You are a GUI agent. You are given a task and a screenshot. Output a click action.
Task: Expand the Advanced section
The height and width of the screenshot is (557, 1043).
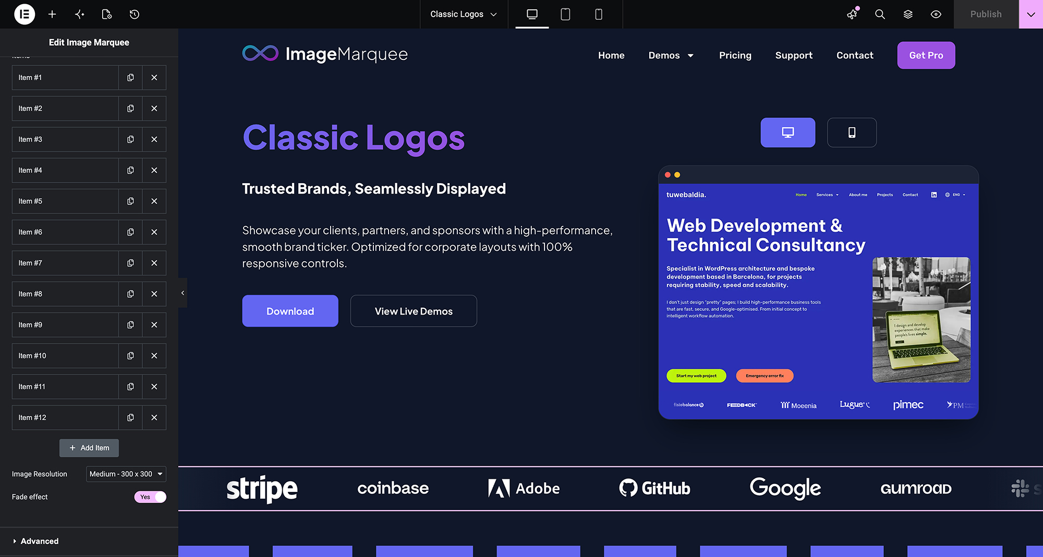click(39, 541)
